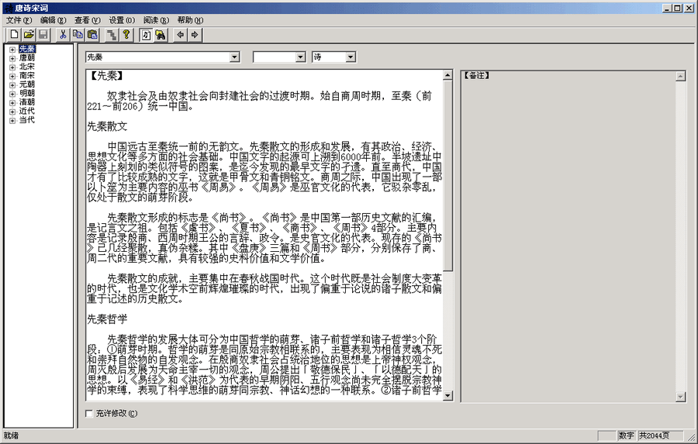
Task: Select 南宋 in the dynasty tree
Action: tap(26, 76)
